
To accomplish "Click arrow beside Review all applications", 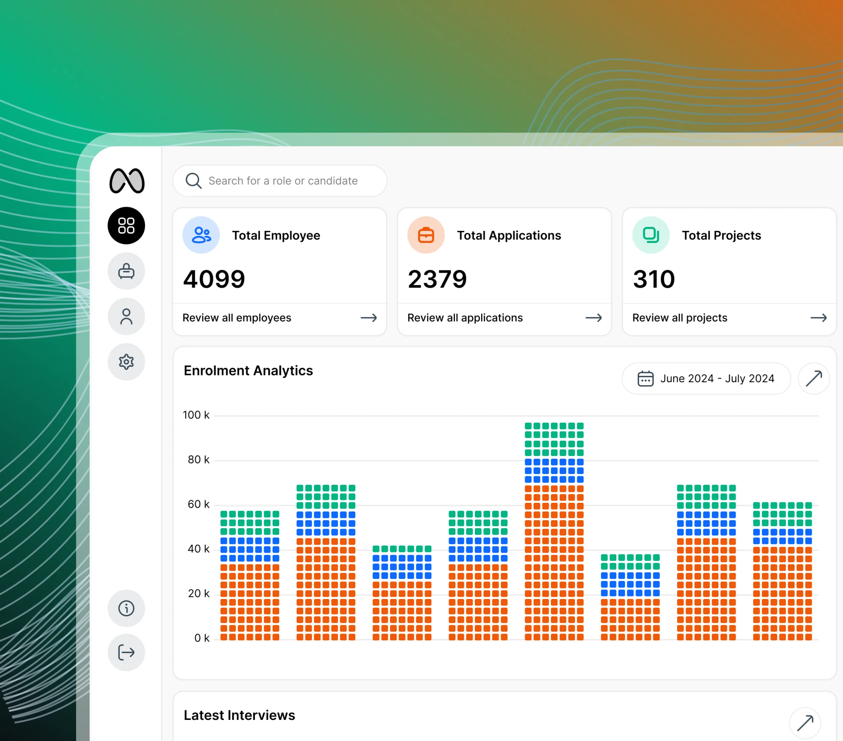I will pos(593,318).
